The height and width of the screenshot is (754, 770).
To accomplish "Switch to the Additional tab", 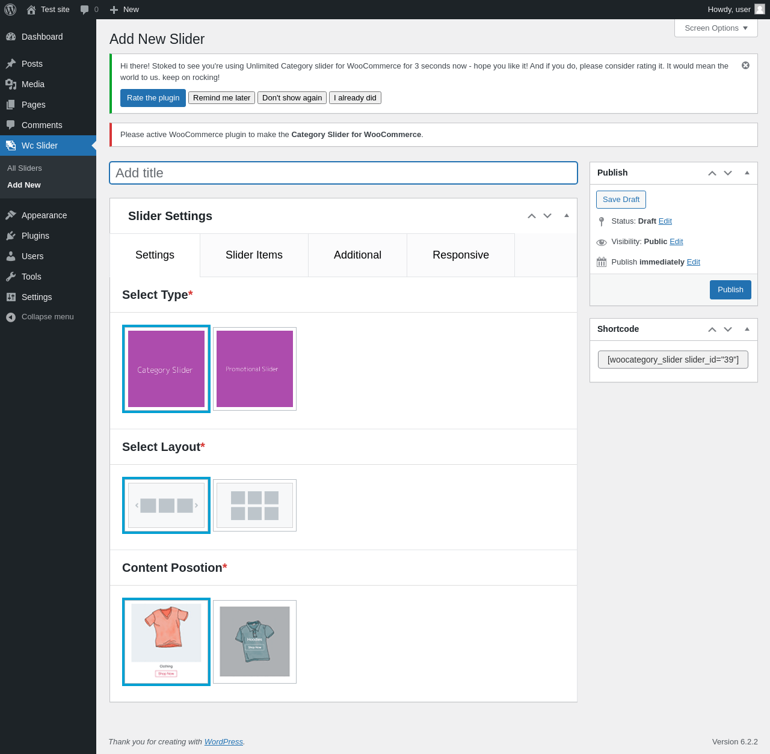I will point(357,255).
